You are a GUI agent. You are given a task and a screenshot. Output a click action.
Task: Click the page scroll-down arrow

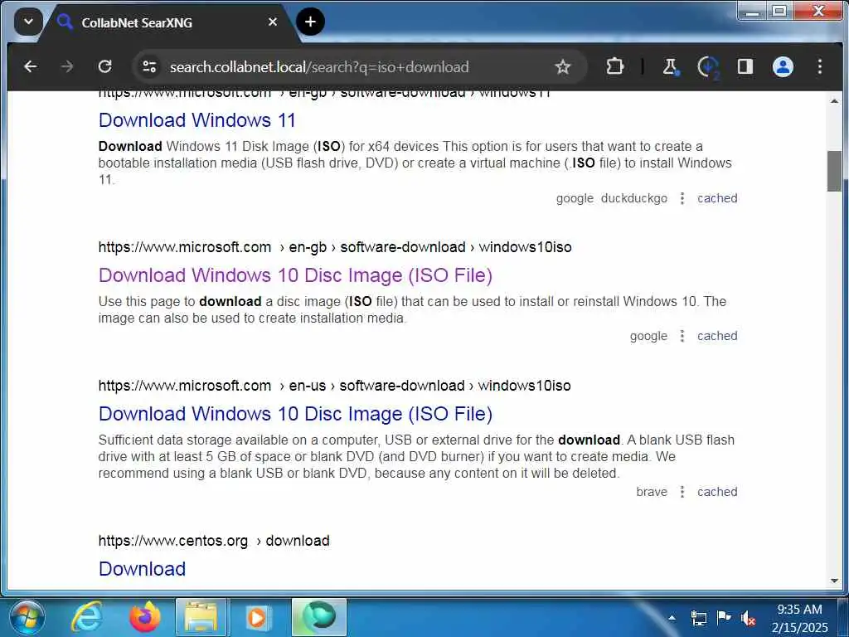[x=834, y=581]
